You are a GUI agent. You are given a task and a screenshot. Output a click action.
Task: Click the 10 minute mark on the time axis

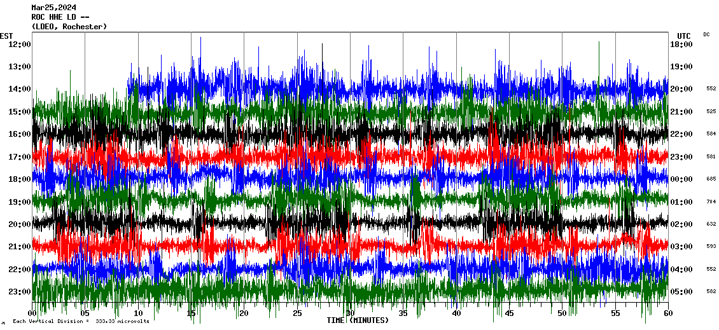point(138,313)
